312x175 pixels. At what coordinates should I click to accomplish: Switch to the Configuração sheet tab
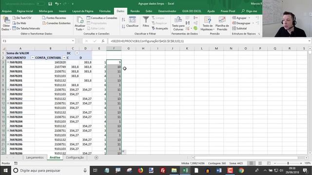[x=75, y=157]
